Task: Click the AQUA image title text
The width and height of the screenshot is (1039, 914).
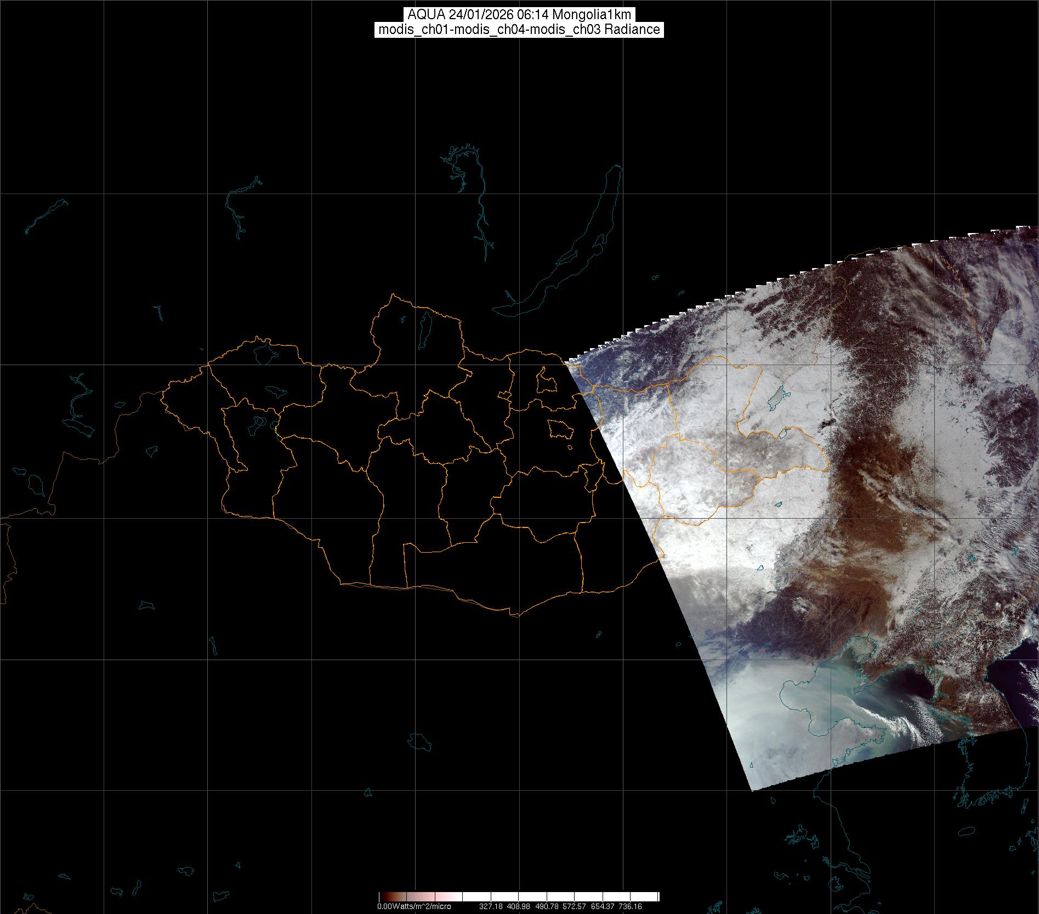Action: (519, 15)
